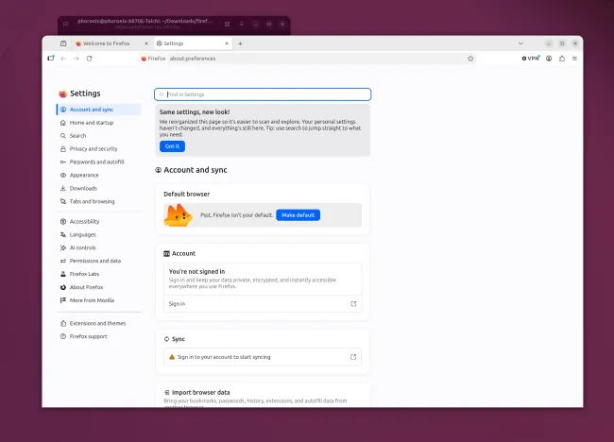This screenshot has width=614, height=442.
Task: Click the 'You're not signed in' heading
Action: (x=197, y=272)
